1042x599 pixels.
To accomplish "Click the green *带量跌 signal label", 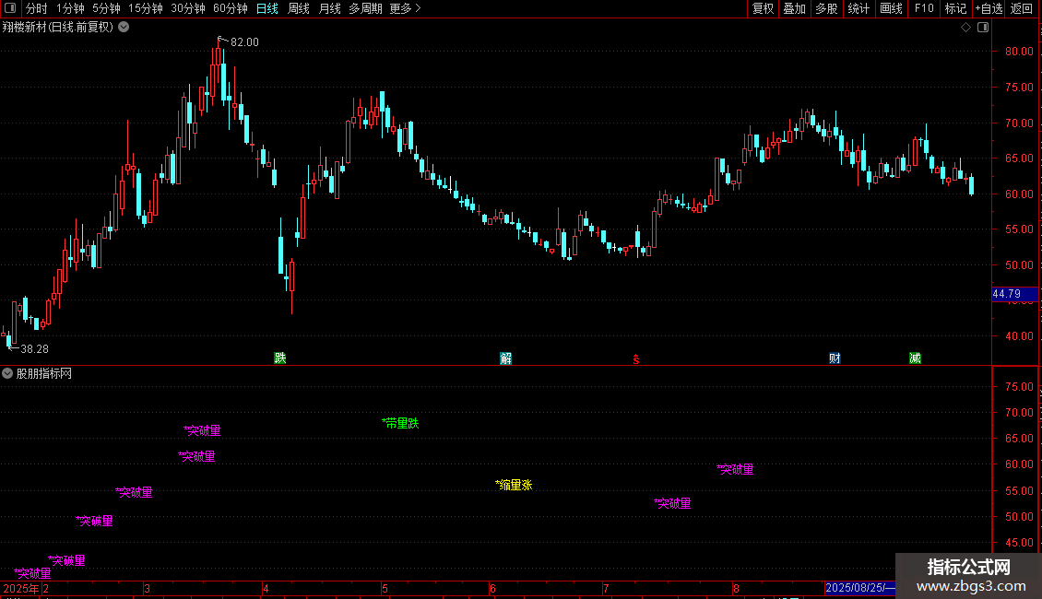I will point(400,423).
